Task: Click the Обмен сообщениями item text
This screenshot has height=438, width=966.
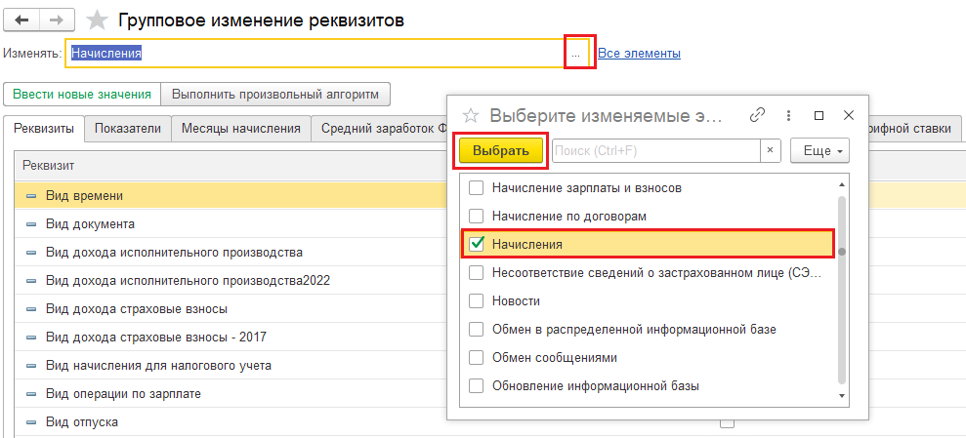Action: [555, 358]
